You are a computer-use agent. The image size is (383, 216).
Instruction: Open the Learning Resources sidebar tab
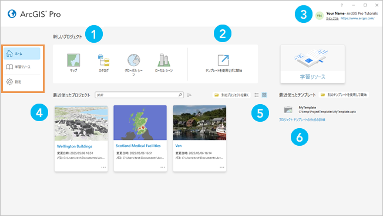coord(22,67)
